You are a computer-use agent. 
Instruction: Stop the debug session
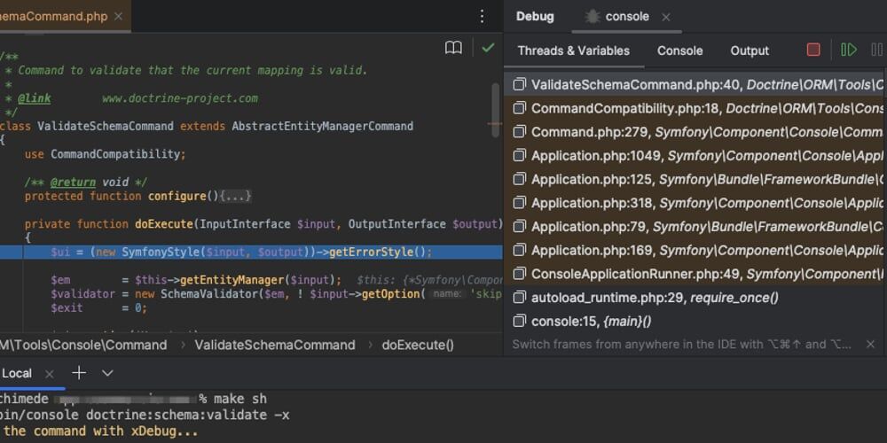point(812,51)
